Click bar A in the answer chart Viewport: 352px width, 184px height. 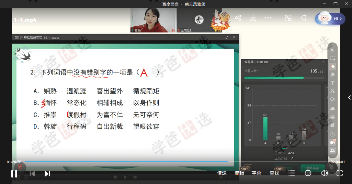(265, 129)
